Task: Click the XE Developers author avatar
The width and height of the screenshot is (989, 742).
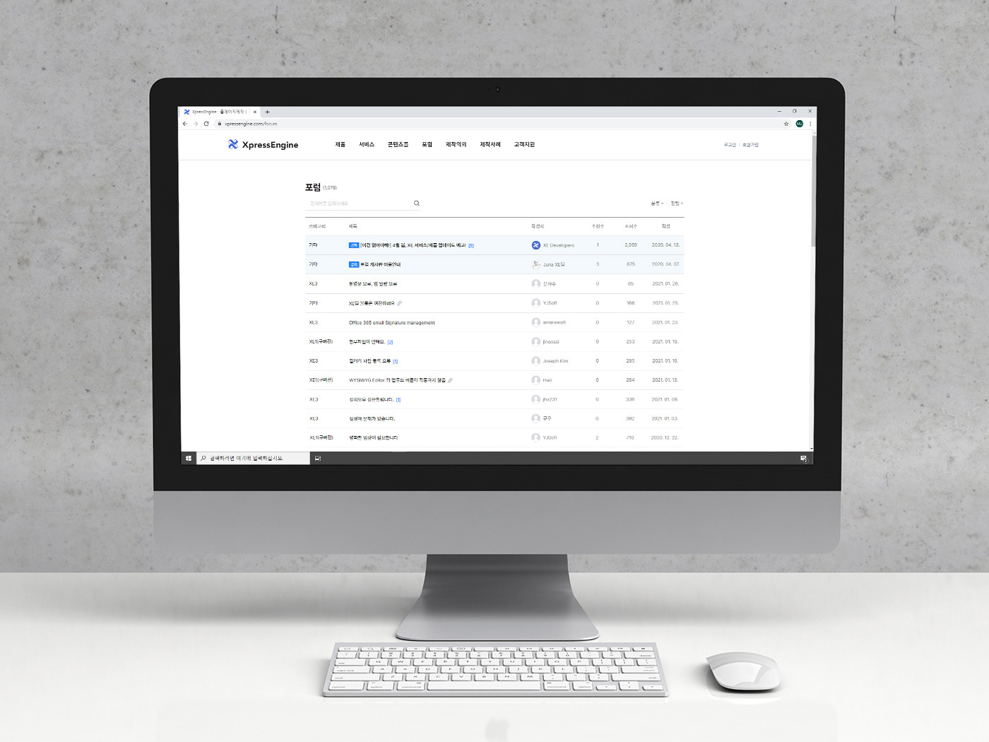Action: 535,245
